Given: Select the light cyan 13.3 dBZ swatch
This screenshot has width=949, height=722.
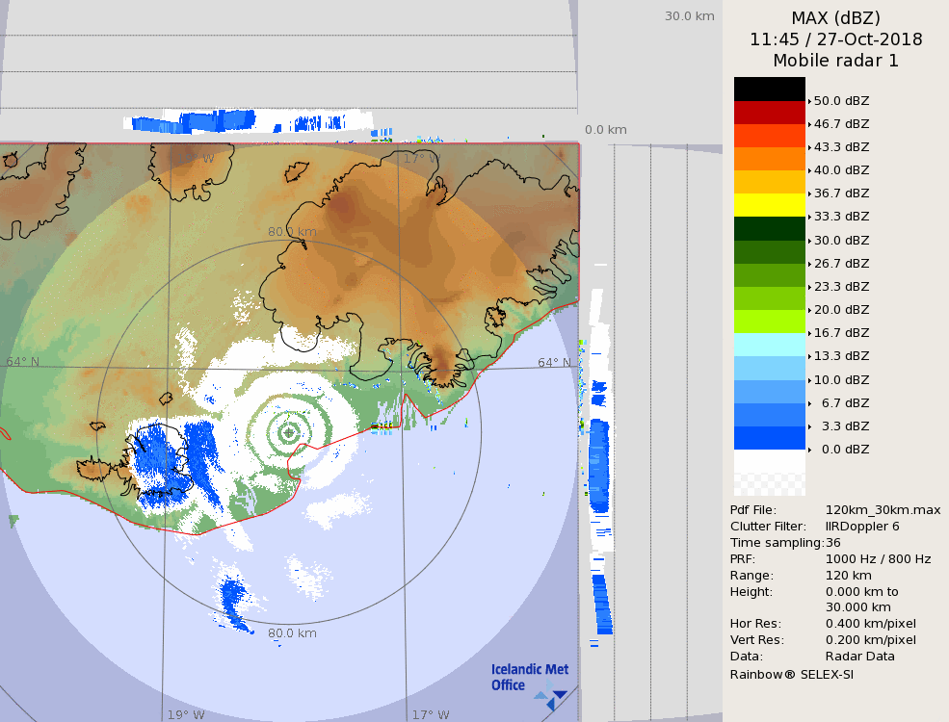Looking at the screenshot, I should [769, 345].
